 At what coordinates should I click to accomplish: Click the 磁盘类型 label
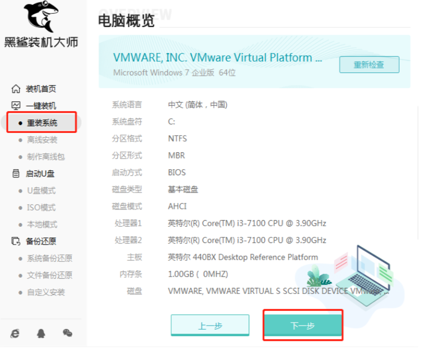(127, 190)
